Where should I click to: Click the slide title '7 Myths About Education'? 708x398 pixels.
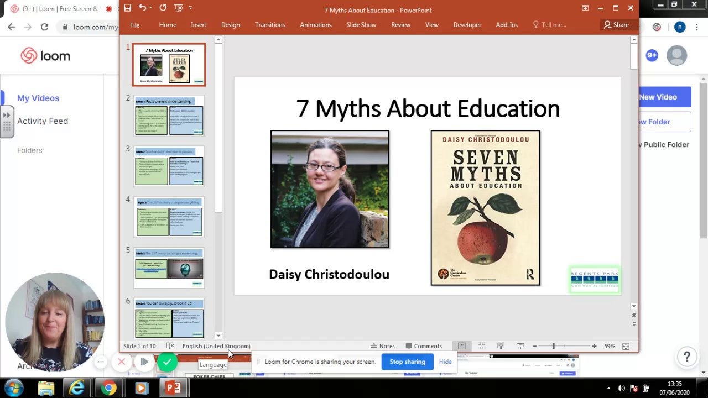[428, 109]
